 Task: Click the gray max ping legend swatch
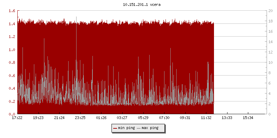pyautogui.click(x=139, y=128)
